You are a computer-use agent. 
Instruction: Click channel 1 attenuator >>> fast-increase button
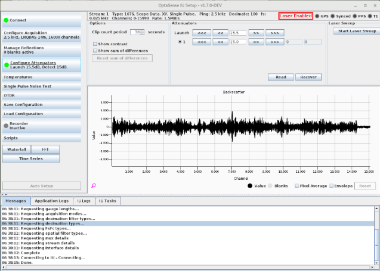pos(275,42)
